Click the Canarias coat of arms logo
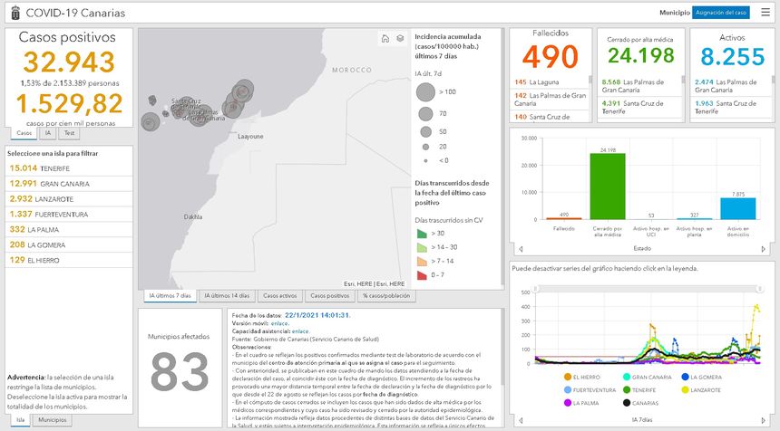 [12, 14]
